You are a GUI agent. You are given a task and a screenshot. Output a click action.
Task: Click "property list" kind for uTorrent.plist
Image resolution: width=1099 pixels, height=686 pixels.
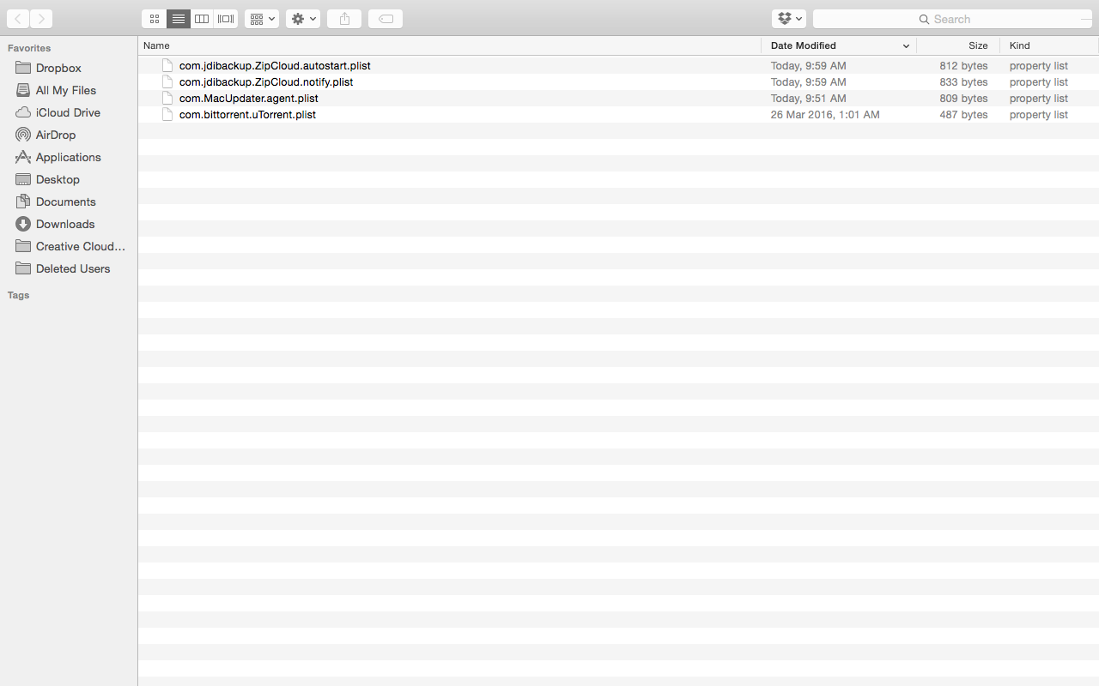tap(1039, 115)
